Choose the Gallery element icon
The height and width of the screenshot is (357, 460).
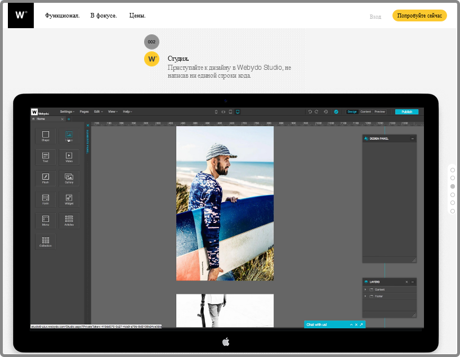69,179
